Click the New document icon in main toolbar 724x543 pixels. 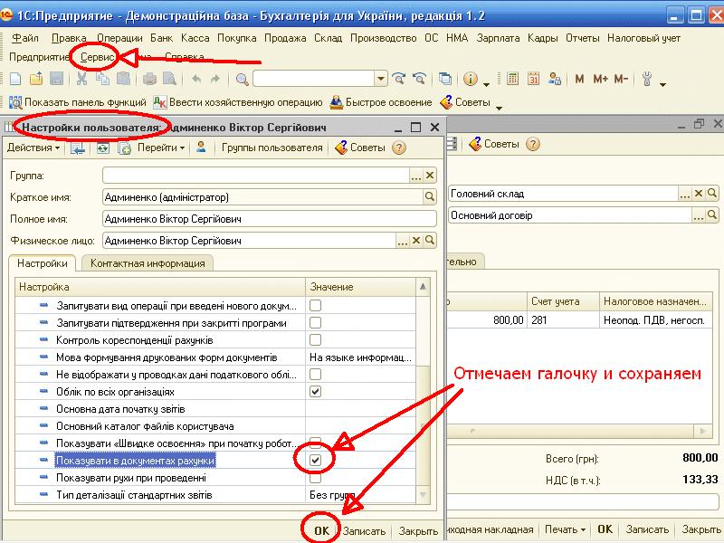[15, 79]
